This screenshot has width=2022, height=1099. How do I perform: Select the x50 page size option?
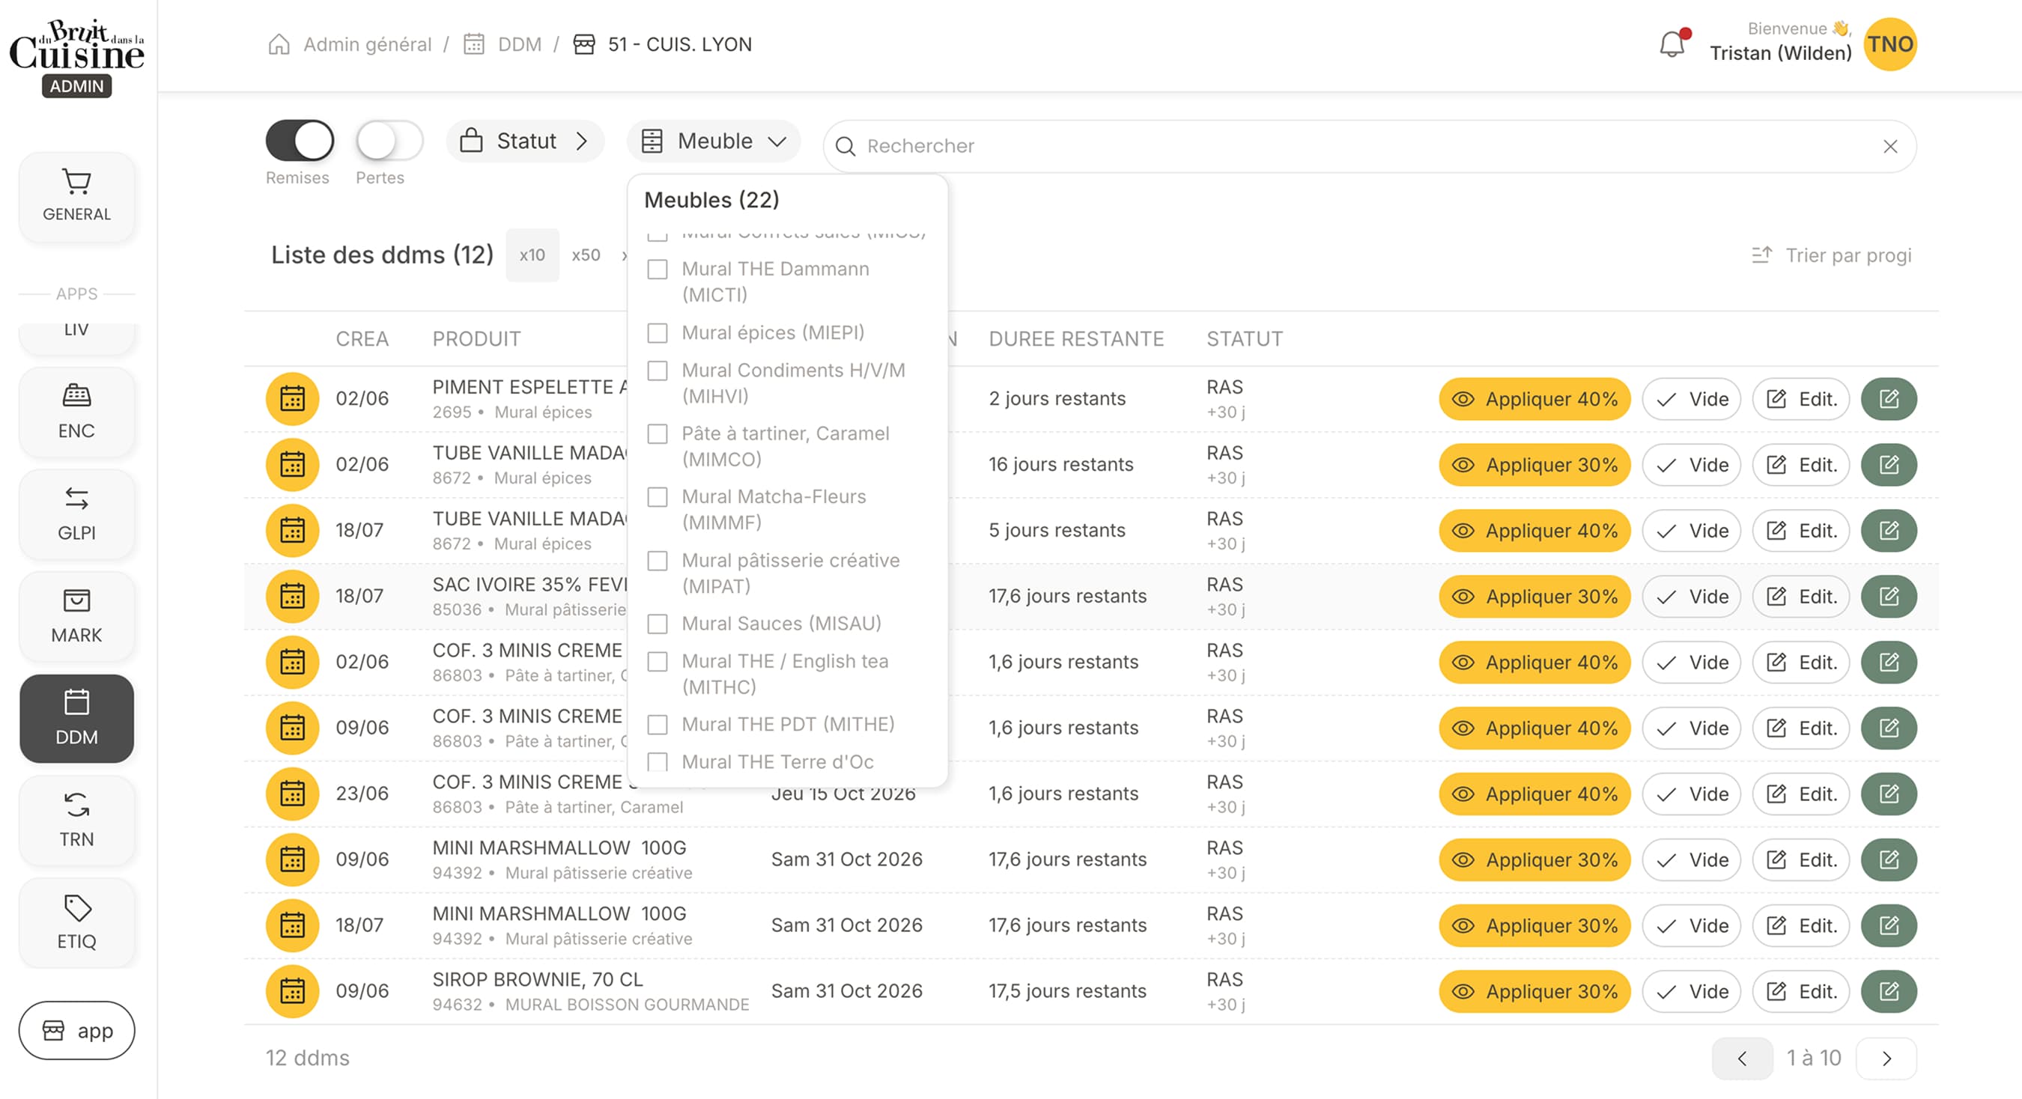click(x=586, y=255)
